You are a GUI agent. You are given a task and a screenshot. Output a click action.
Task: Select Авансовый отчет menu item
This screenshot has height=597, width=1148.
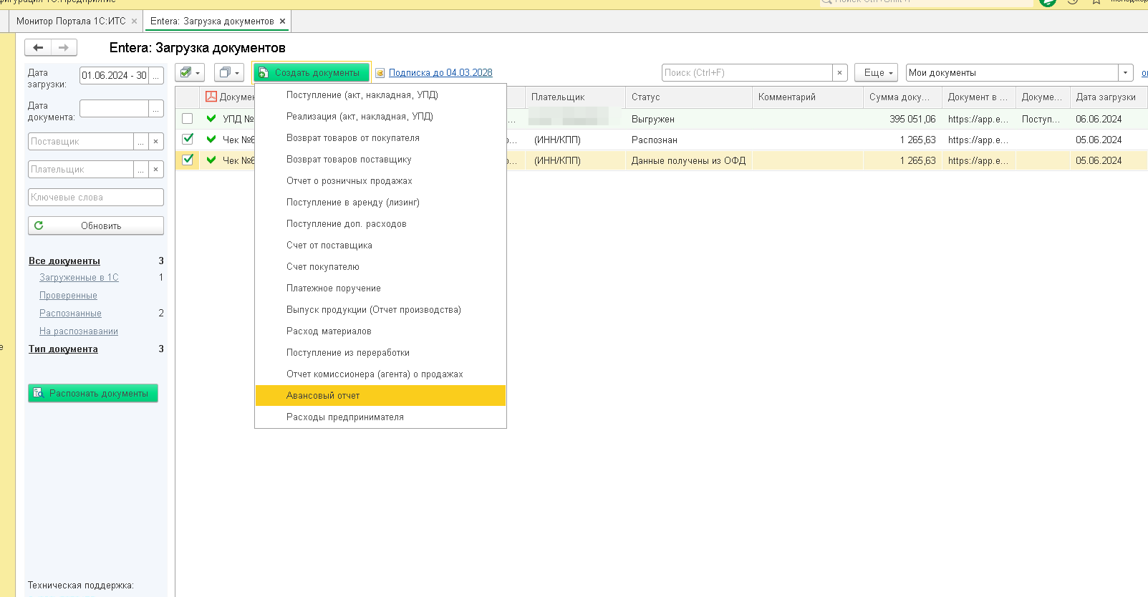380,395
